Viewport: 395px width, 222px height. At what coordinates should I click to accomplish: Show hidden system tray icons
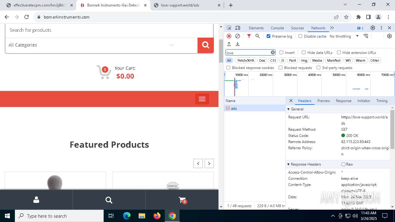333,216
